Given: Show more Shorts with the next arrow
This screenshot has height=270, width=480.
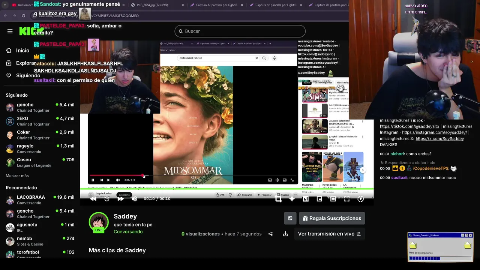Looking at the screenshot, I should pyautogui.click(x=363, y=170).
